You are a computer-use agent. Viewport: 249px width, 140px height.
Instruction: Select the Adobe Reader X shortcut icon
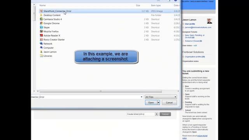(x=41, y=35)
